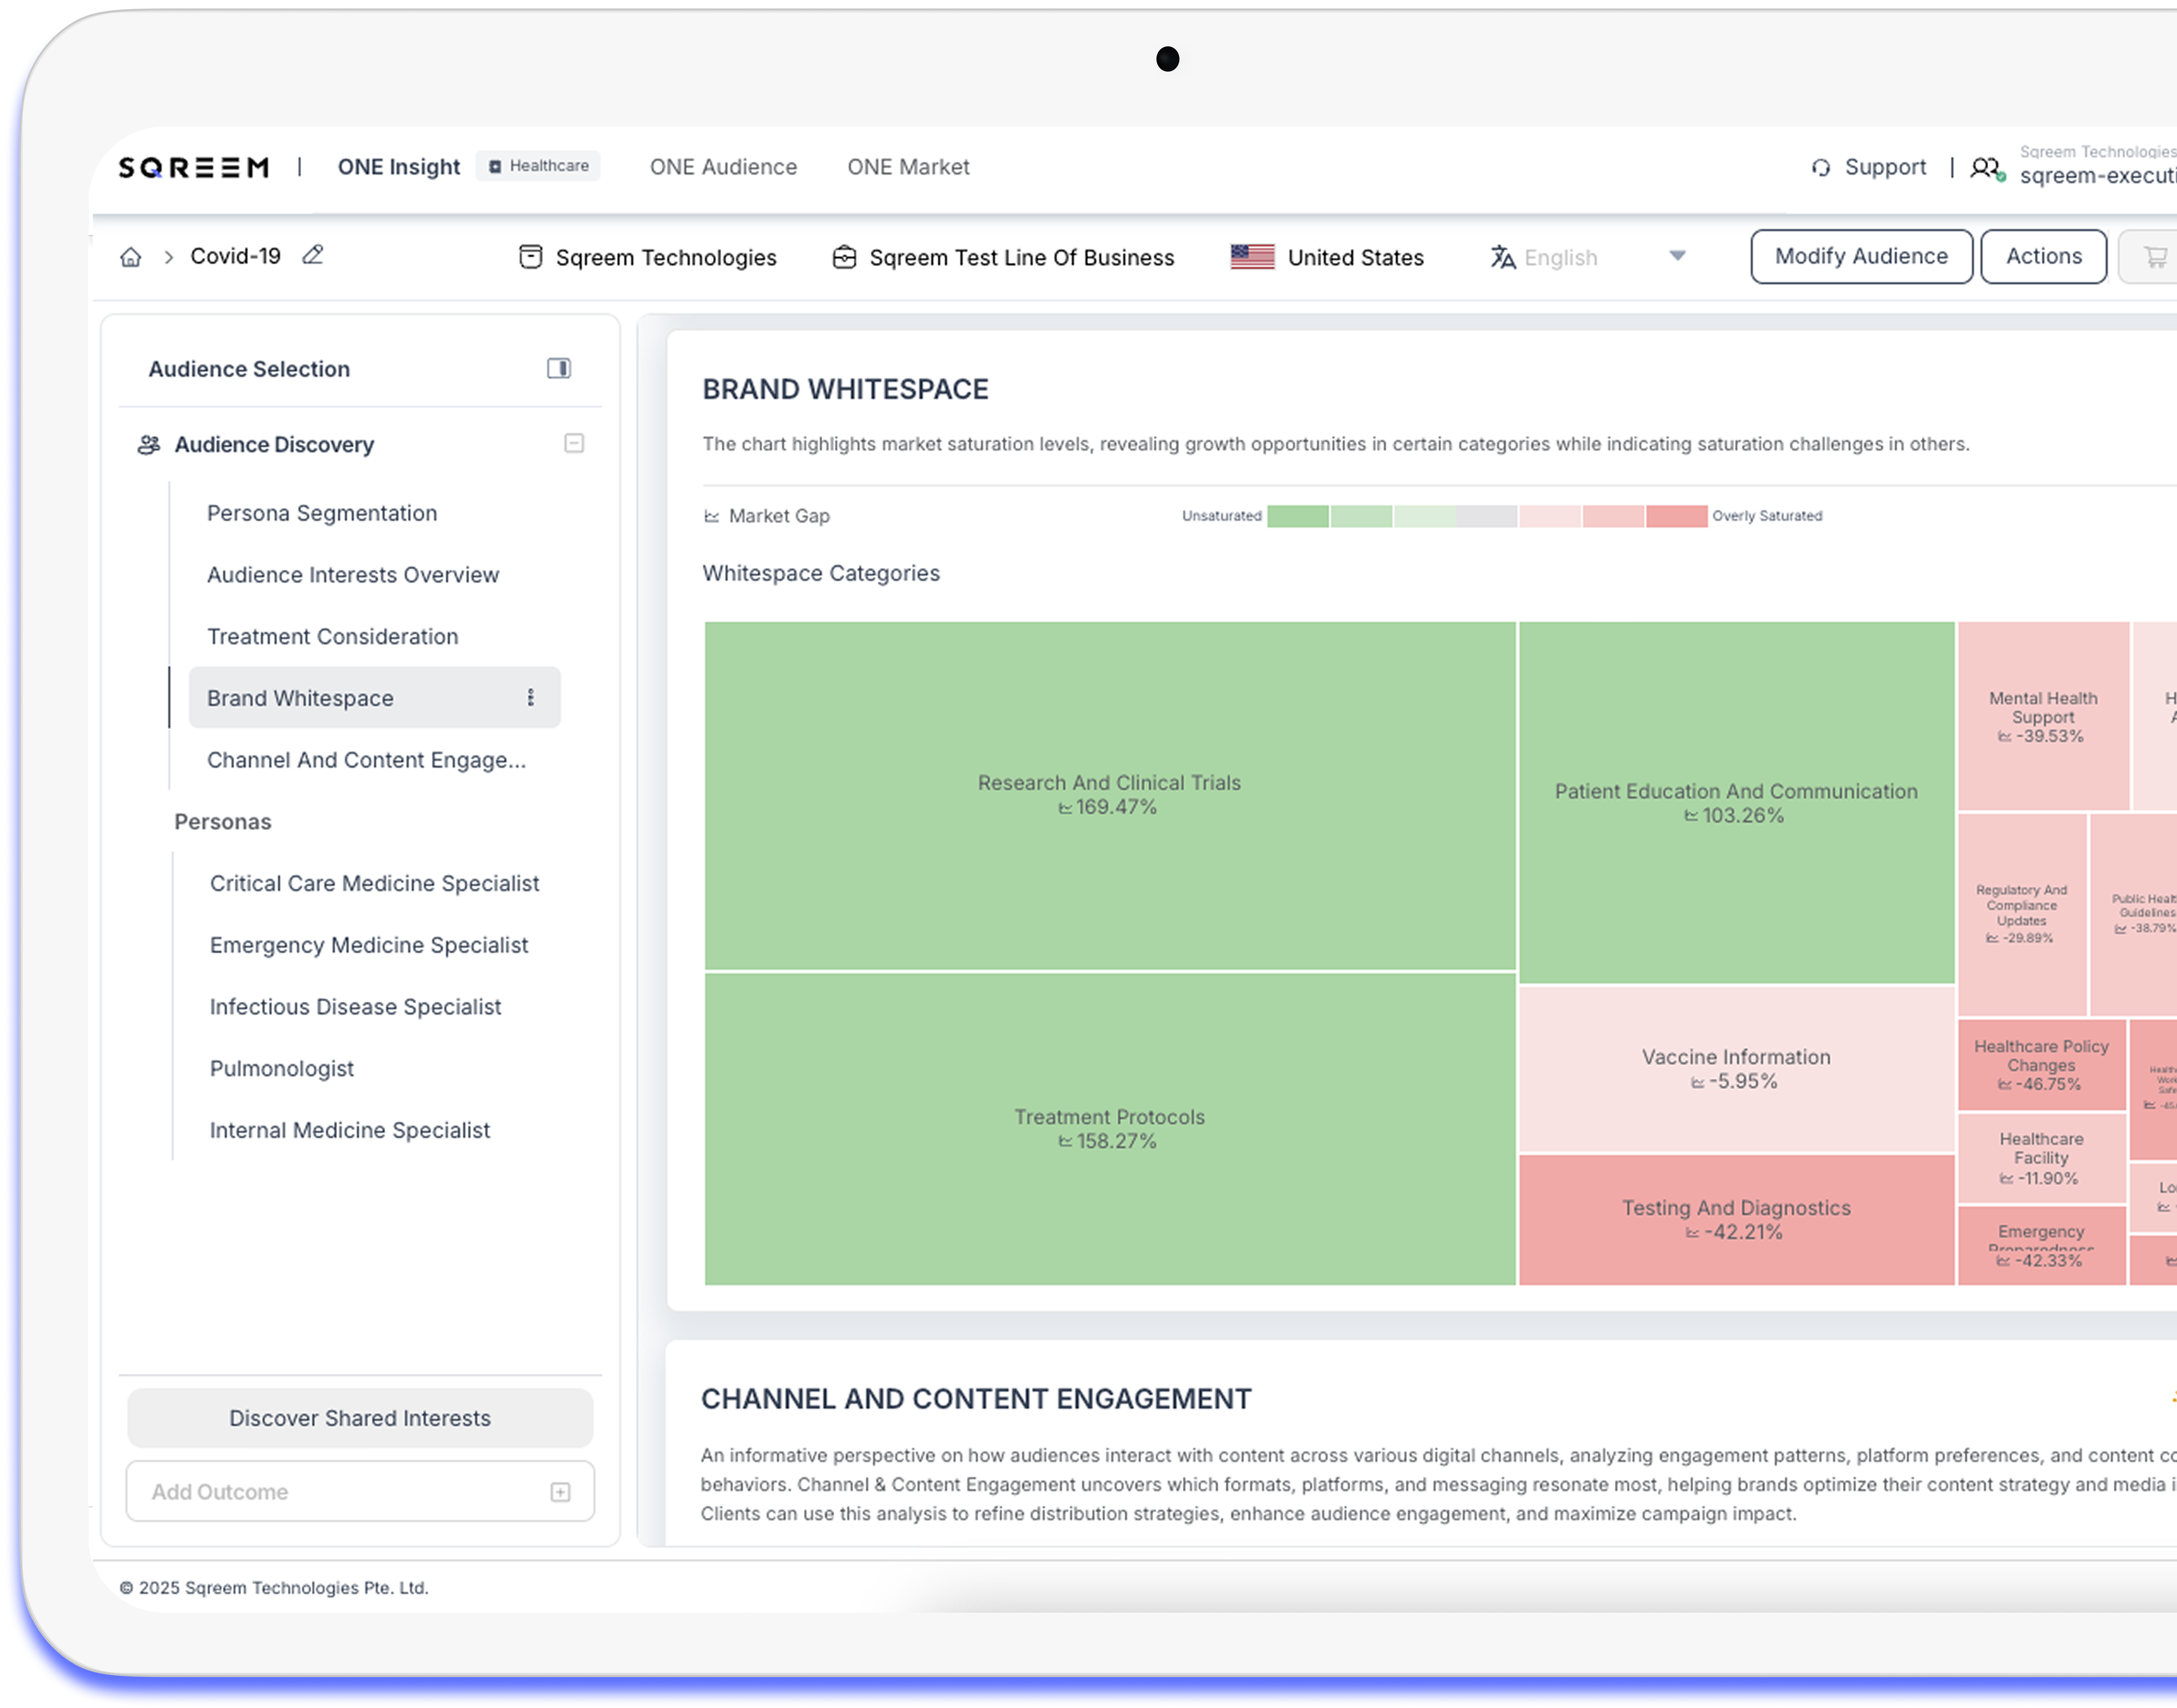This screenshot has height=1708, width=2177.
Task: Click the Covid-19 breadcrumb text
Action: tap(235, 256)
